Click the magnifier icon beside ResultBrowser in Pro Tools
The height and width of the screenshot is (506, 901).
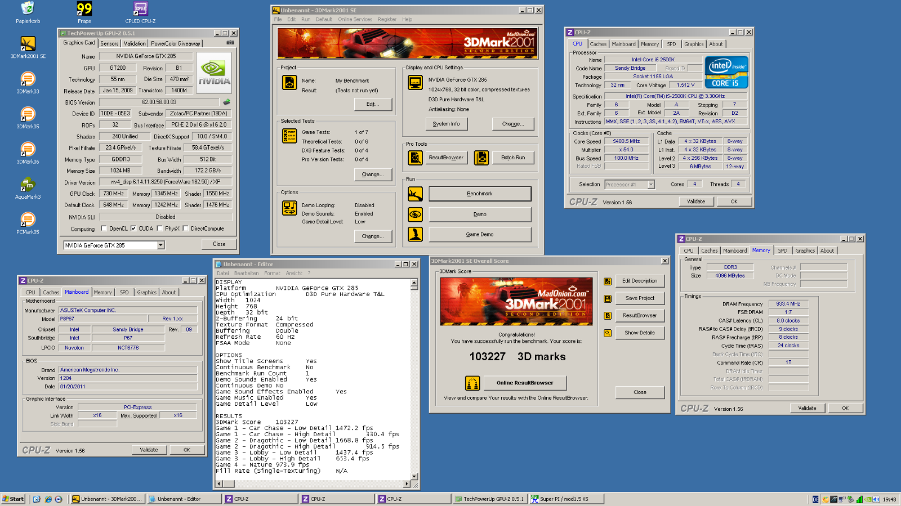[x=415, y=158]
